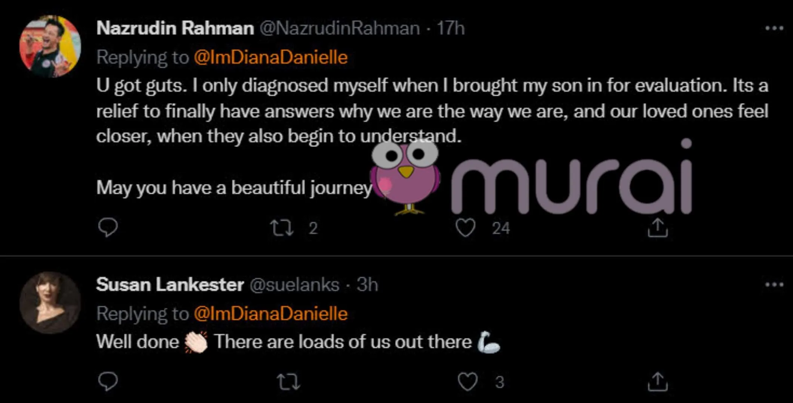Like Susan Lankester's tweet
Screen dimensions: 793x403
click(x=467, y=382)
